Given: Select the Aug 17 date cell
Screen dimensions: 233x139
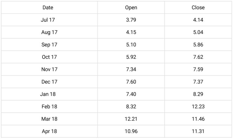Looking at the screenshot, I should tap(49, 32).
